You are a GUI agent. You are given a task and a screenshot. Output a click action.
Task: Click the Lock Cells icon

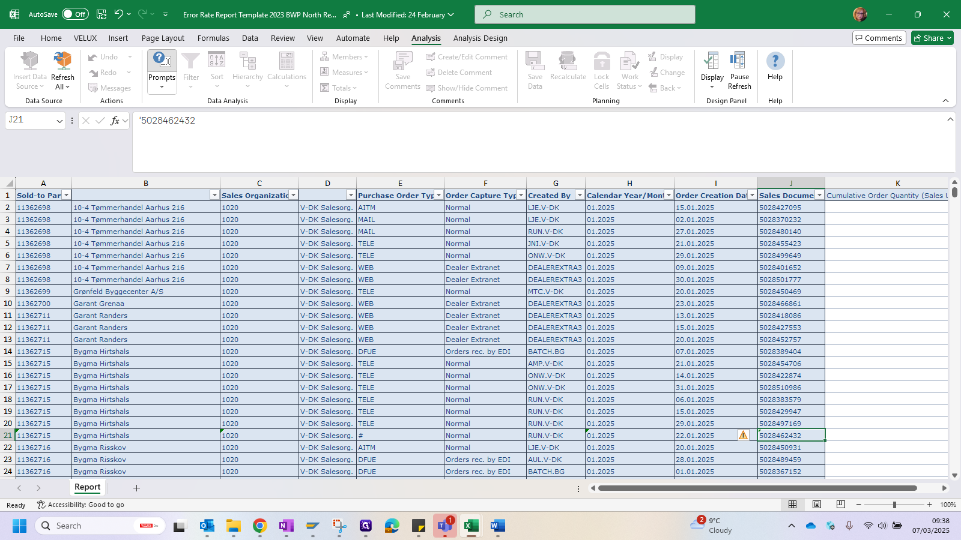click(601, 61)
